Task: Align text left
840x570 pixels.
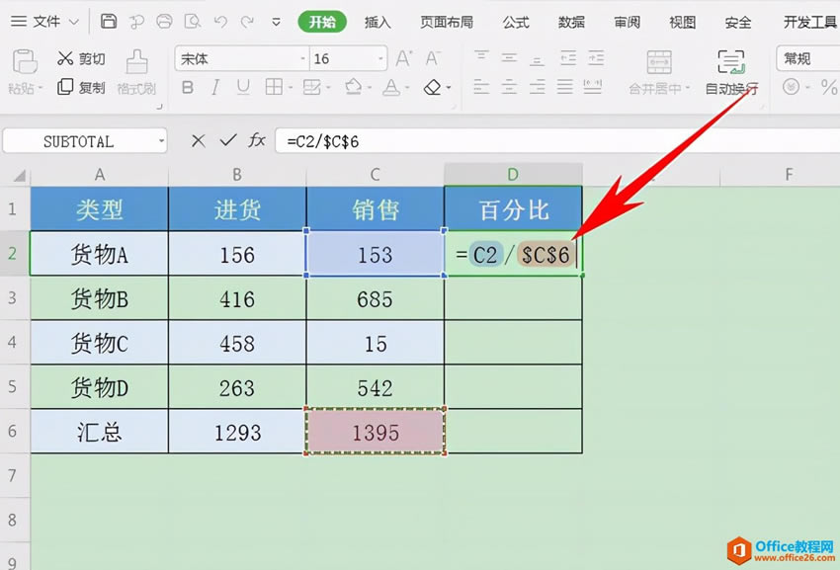Action: point(481,86)
